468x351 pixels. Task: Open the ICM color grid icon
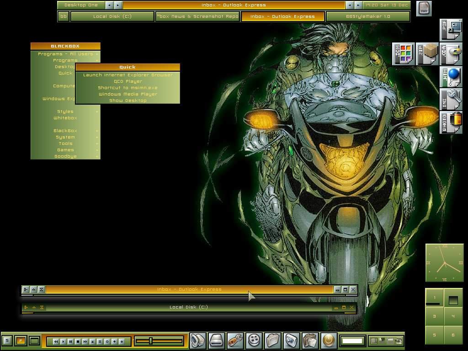coord(404,54)
